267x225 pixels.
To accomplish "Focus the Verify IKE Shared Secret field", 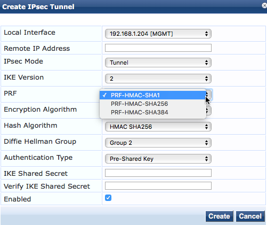I will (x=158, y=186).
